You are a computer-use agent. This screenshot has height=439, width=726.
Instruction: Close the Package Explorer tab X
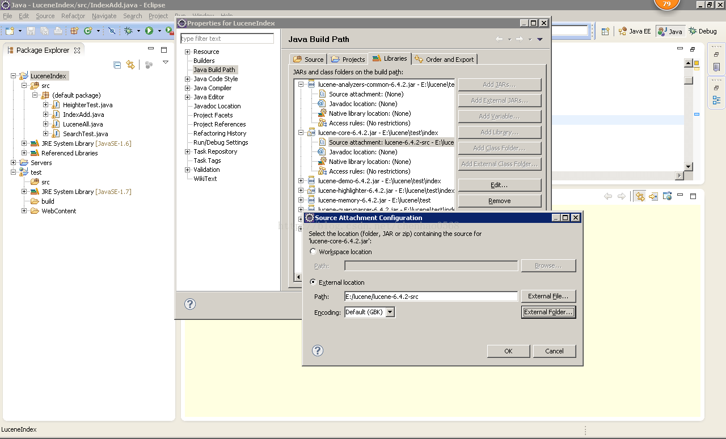77,50
